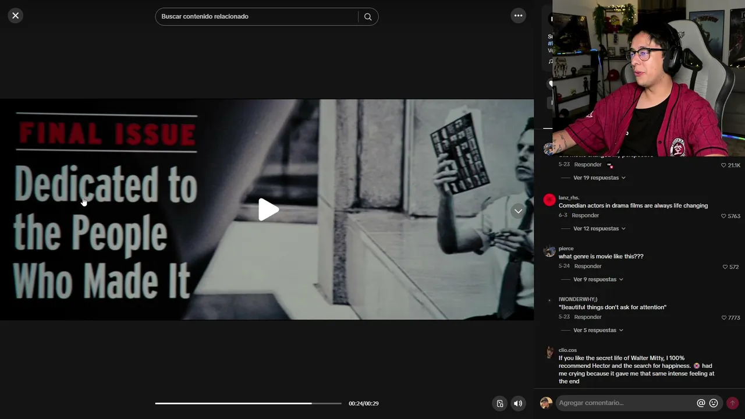Open the lanz_rhs. username link
The height and width of the screenshot is (419, 745).
tap(569, 198)
